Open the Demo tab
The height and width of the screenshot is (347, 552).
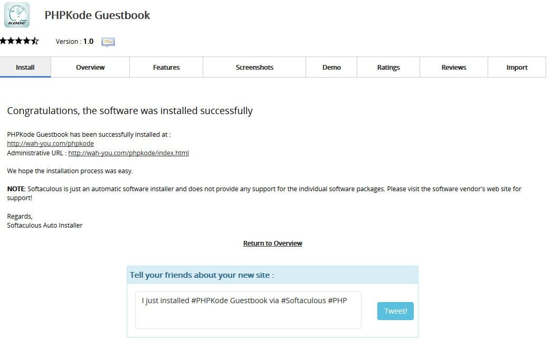click(331, 68)
